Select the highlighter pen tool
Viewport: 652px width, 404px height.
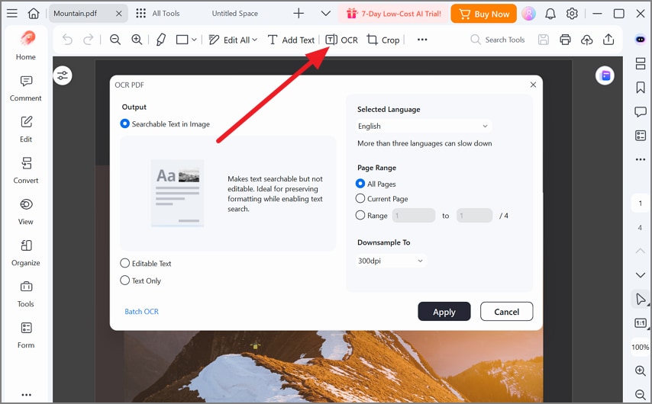pyautogui.click(x=161, y=40)
